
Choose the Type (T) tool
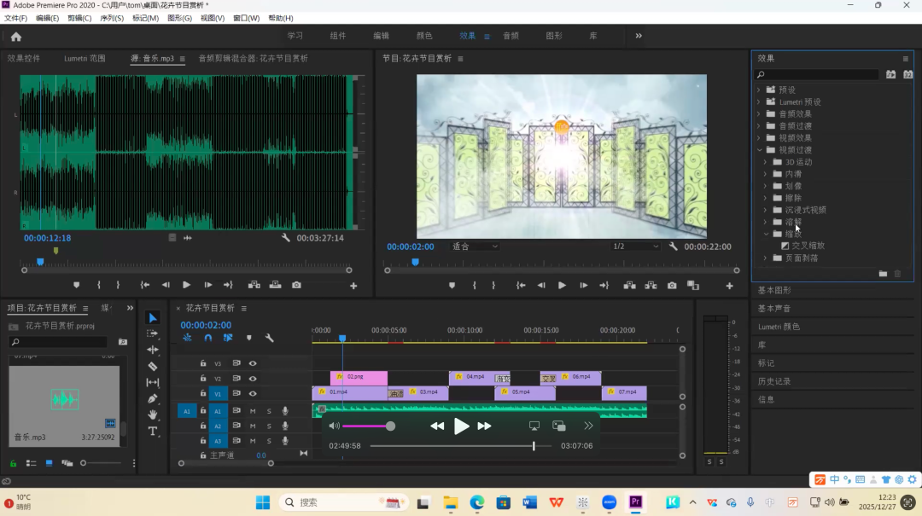pyautogui.click(x=153, y=431)
